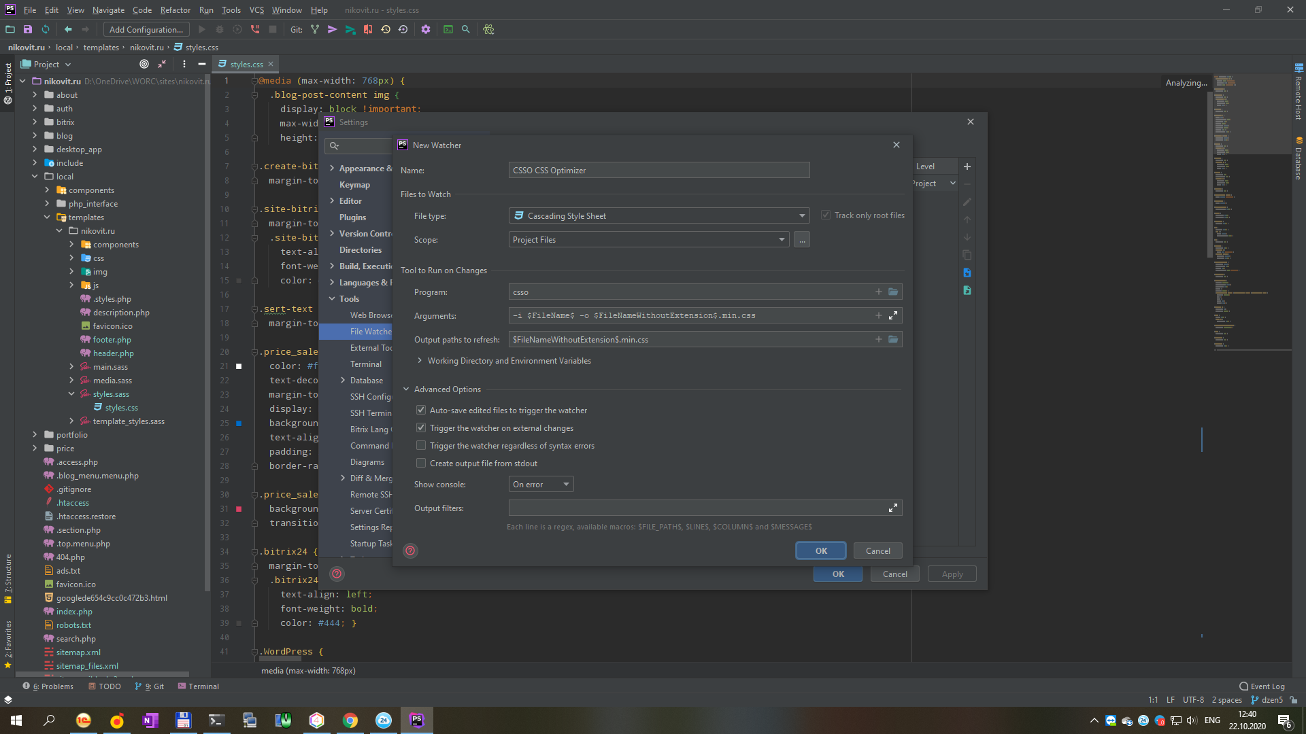Click the scope browse ellipsis button
1306x734 pixels.
tap(802, 239)
